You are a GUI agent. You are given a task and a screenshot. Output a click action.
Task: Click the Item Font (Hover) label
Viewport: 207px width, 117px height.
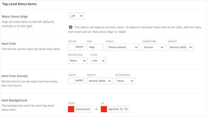point(15,76)
